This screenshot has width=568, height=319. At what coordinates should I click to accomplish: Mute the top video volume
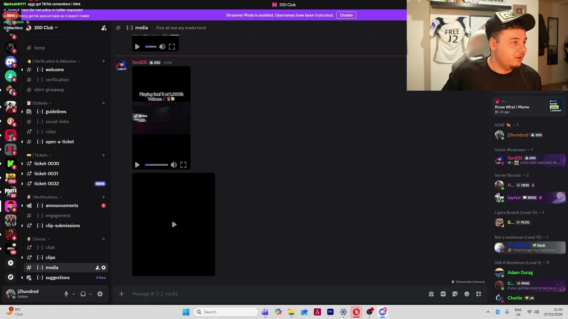[162, 47]
